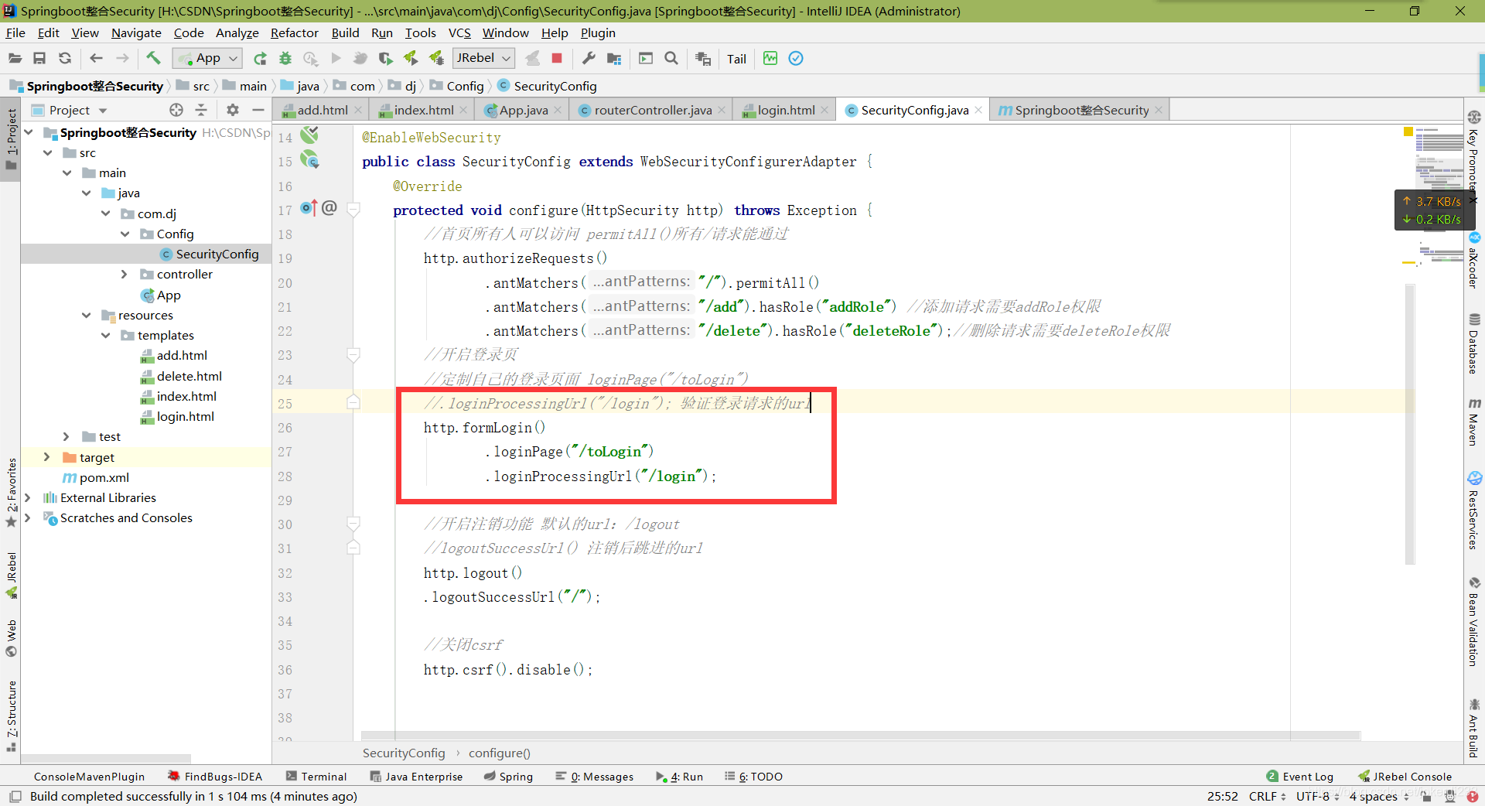Open the CRLF line separator selector
Screen dimensions: 1485x806
(x=1267, y=796)
